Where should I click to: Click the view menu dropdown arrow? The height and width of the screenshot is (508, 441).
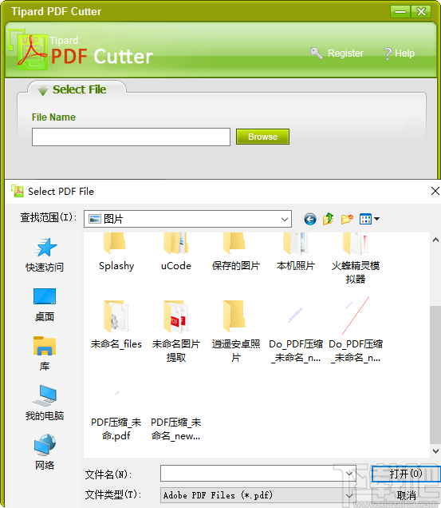(377, 219)
